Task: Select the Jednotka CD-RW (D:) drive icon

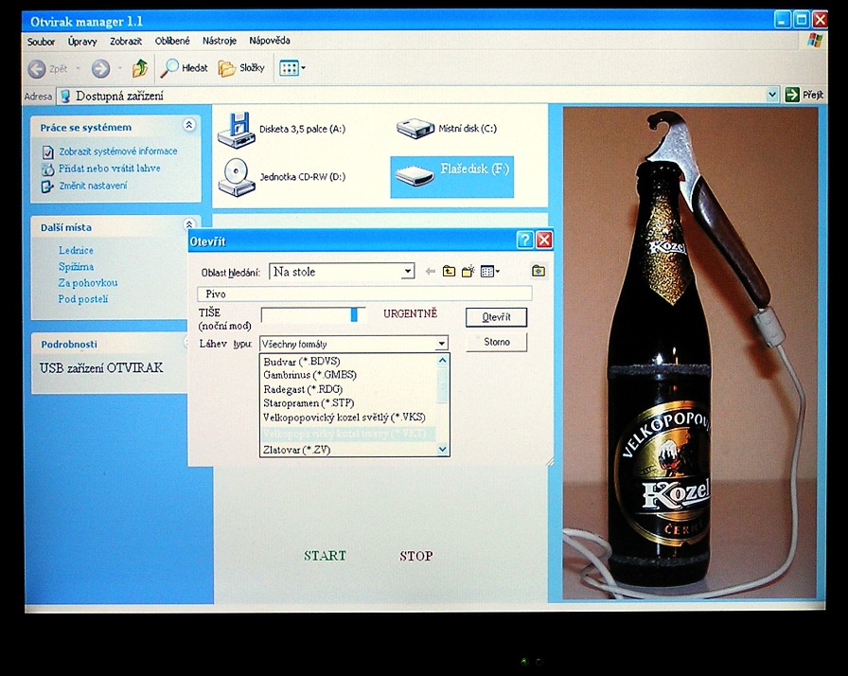Action: (236, 176)
